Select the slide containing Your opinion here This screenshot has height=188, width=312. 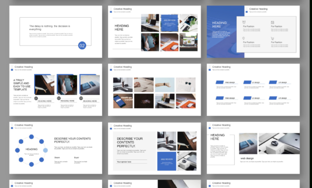coord(155,148)
